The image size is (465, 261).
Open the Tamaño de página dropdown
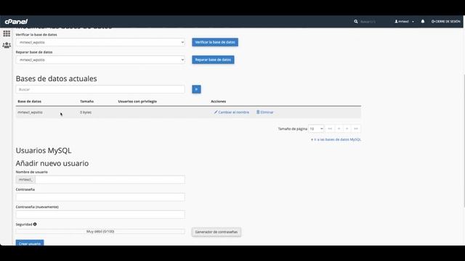[x=316, y=129]
